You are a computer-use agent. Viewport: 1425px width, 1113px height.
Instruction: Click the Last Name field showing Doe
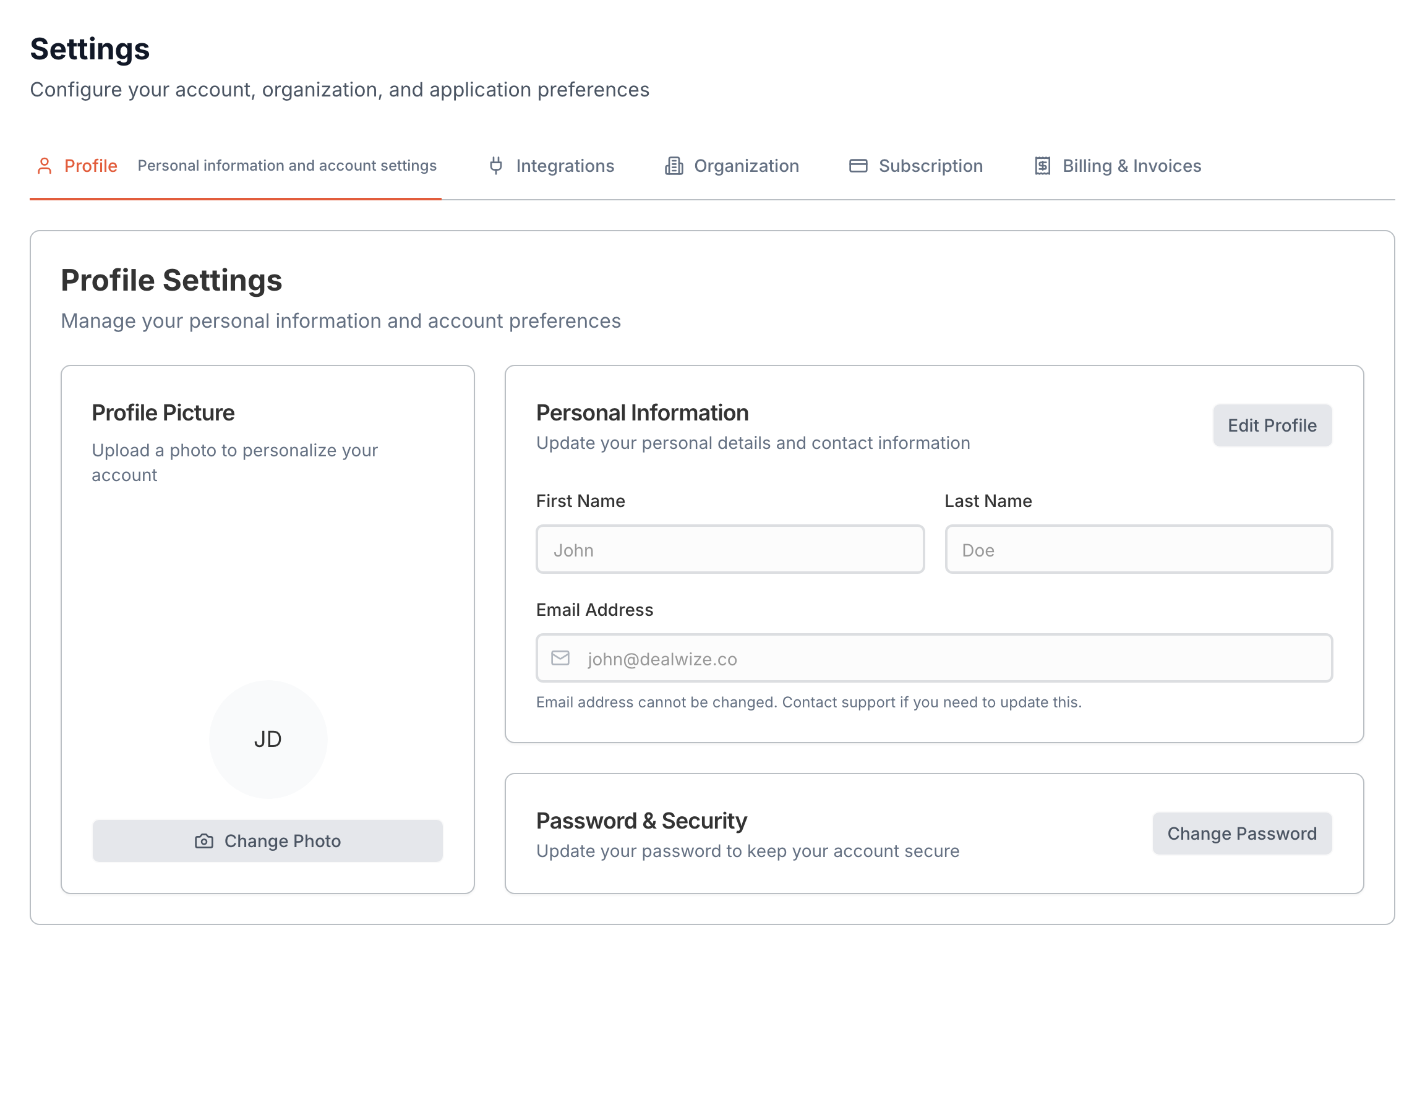point(1139,549)
